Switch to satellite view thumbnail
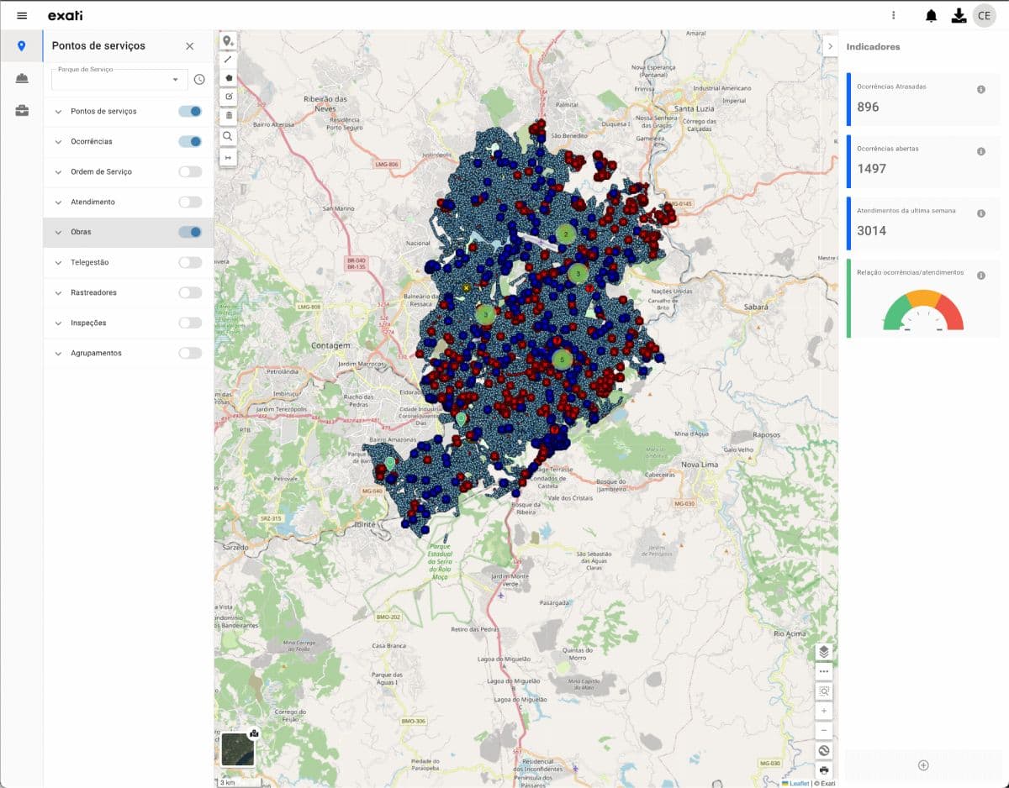1009x788 pixels. pos(237,749)
